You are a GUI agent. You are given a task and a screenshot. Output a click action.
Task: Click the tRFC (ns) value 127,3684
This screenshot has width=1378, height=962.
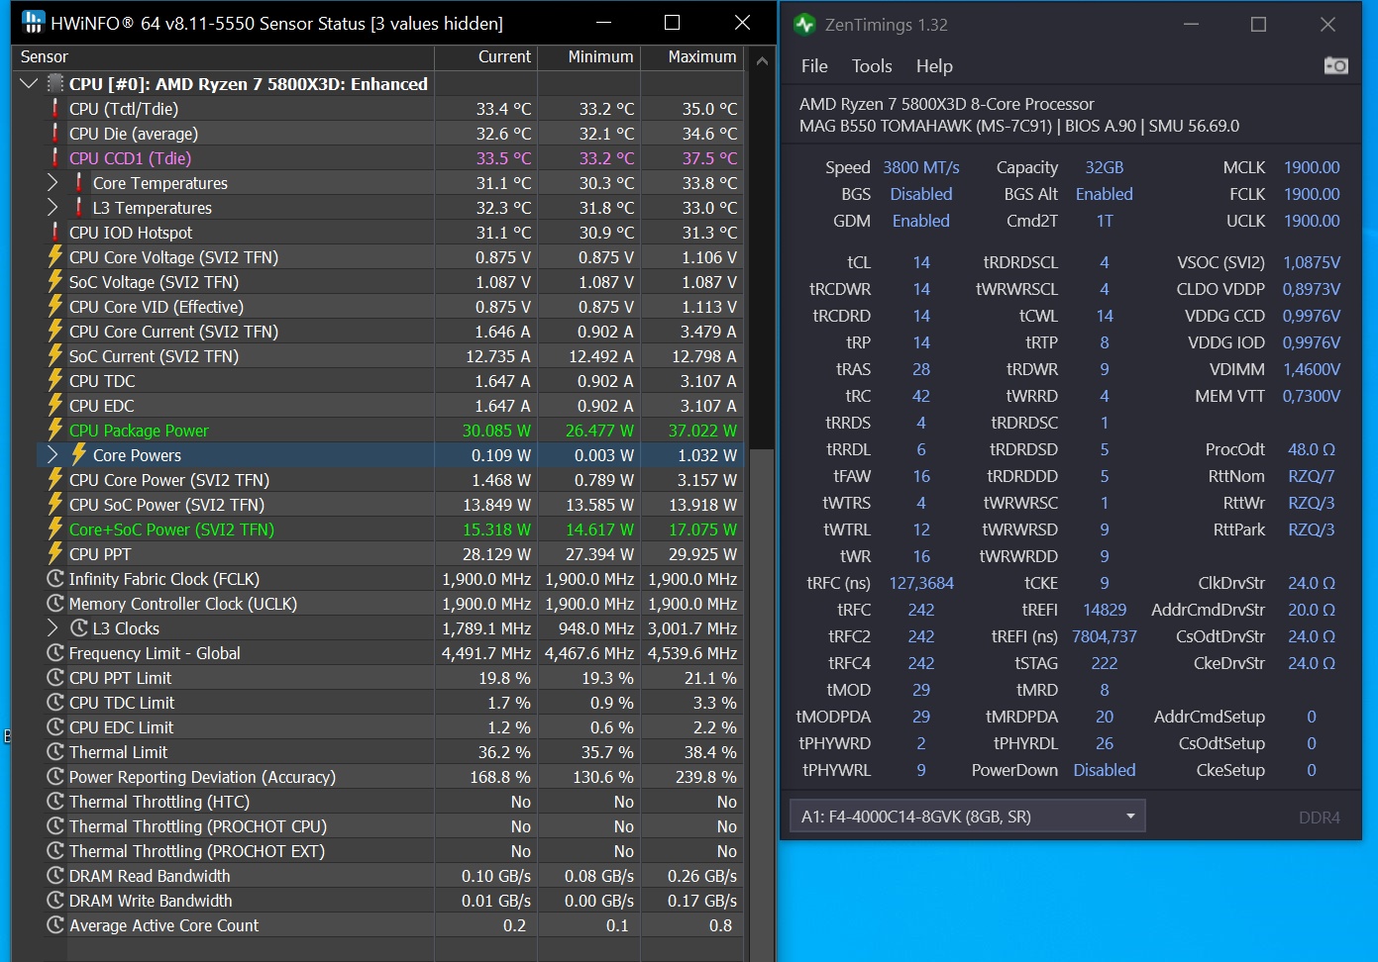pyautogui.click(x=921, y=583)
